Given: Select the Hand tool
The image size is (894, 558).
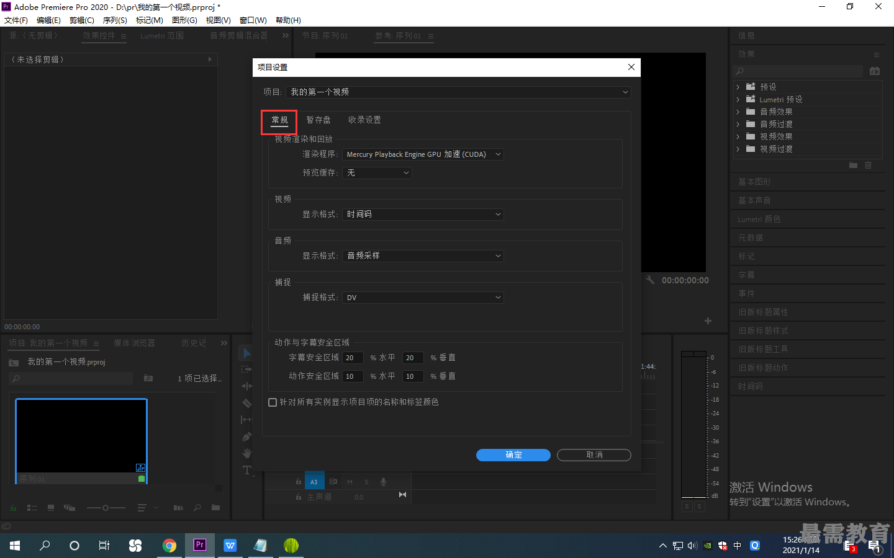Looking at the screenshot, I should 246,453.
